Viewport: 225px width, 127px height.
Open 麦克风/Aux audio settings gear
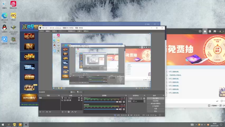click(x=124, y=102)
